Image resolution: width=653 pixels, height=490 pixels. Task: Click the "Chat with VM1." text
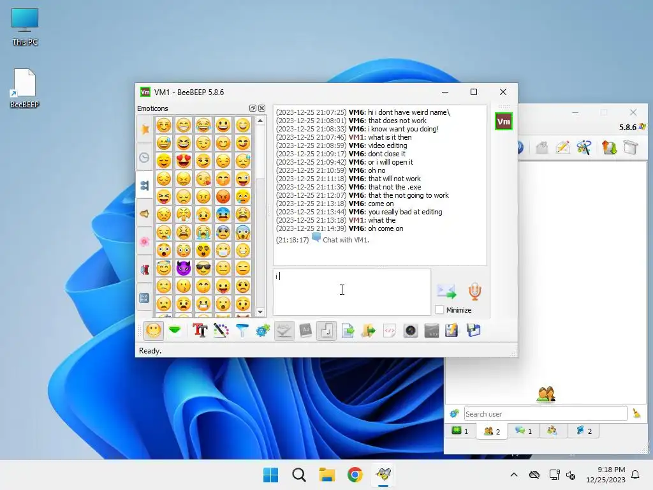click(346, 240)
